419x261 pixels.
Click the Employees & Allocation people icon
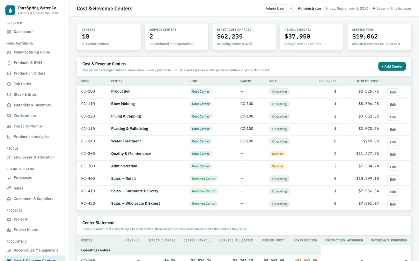click(x=9, y=157)
